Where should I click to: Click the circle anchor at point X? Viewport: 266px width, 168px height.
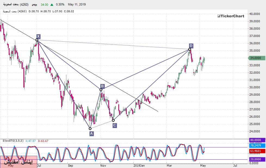tap(37, 40)
